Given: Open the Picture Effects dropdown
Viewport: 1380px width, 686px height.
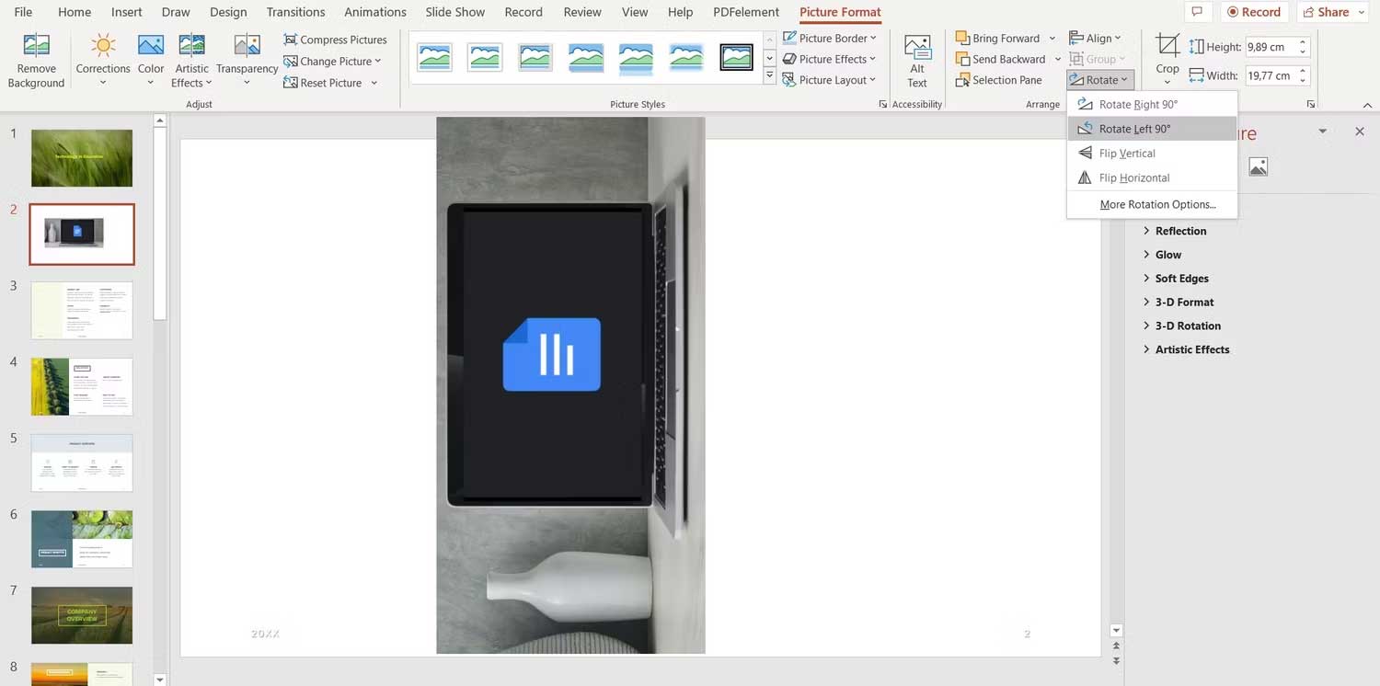Looking at the screenshot, I should (831, 59).
